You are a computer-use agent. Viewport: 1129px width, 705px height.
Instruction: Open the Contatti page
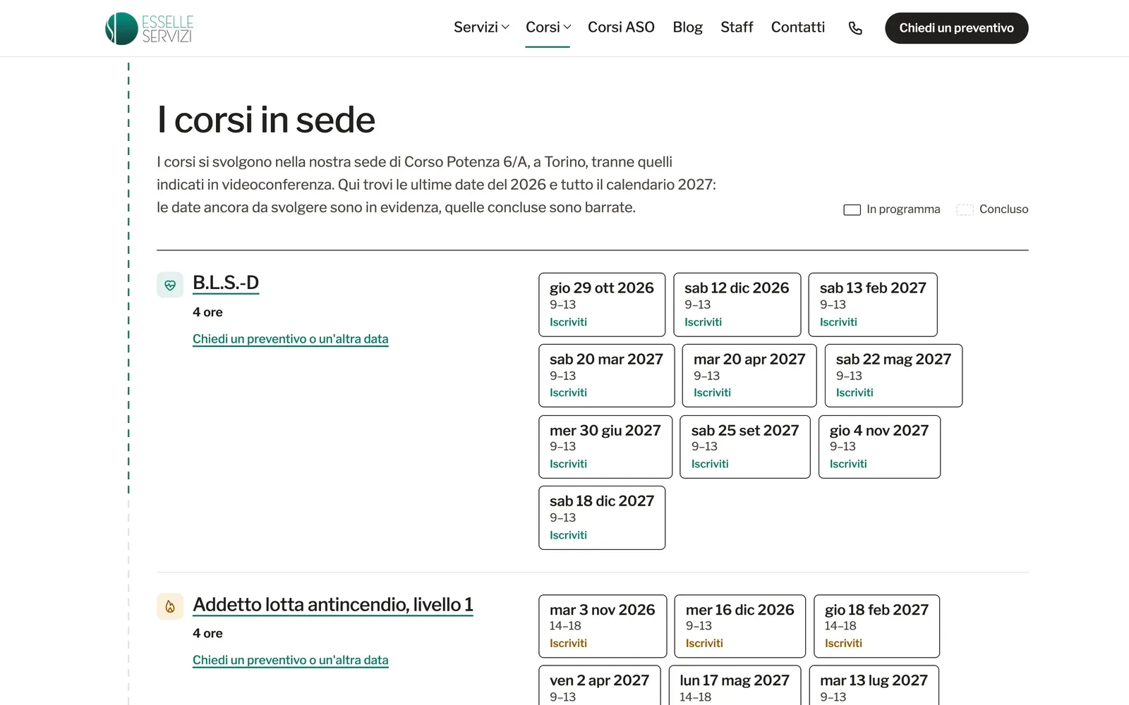797,27
